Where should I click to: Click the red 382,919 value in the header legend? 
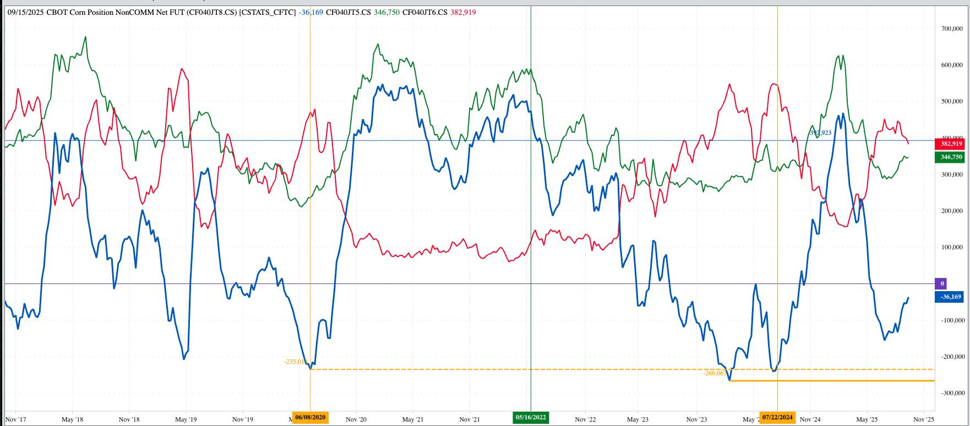(x=463, y=12)
